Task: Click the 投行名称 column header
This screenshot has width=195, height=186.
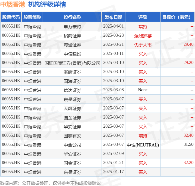Action: tap(72, 17)
